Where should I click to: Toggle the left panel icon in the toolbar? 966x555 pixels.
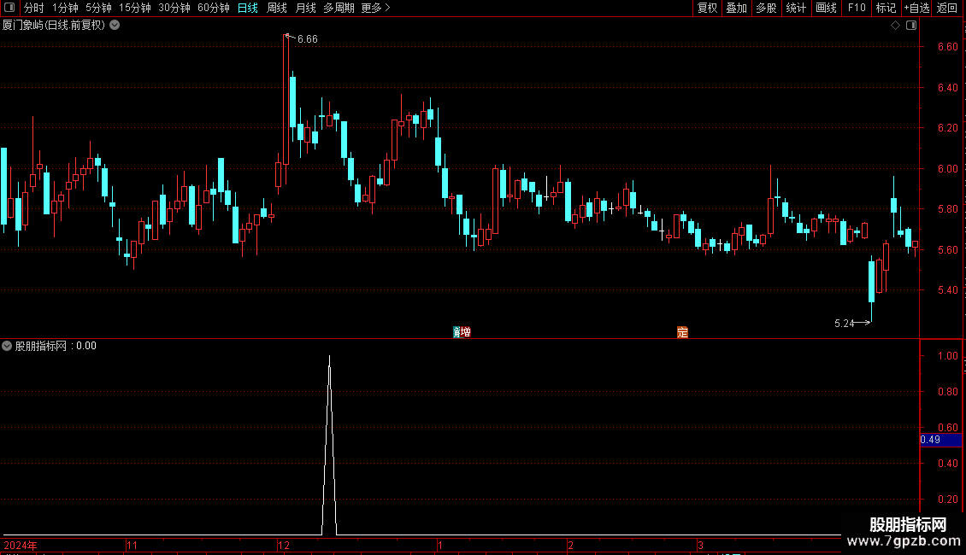point(9,8)
